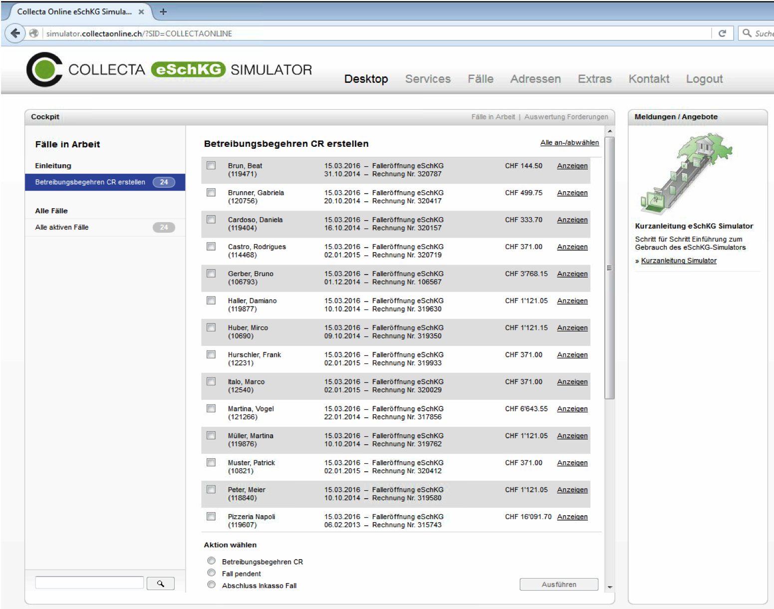
Task: Click the Ausführen button
Action: [x=559, y=585]
